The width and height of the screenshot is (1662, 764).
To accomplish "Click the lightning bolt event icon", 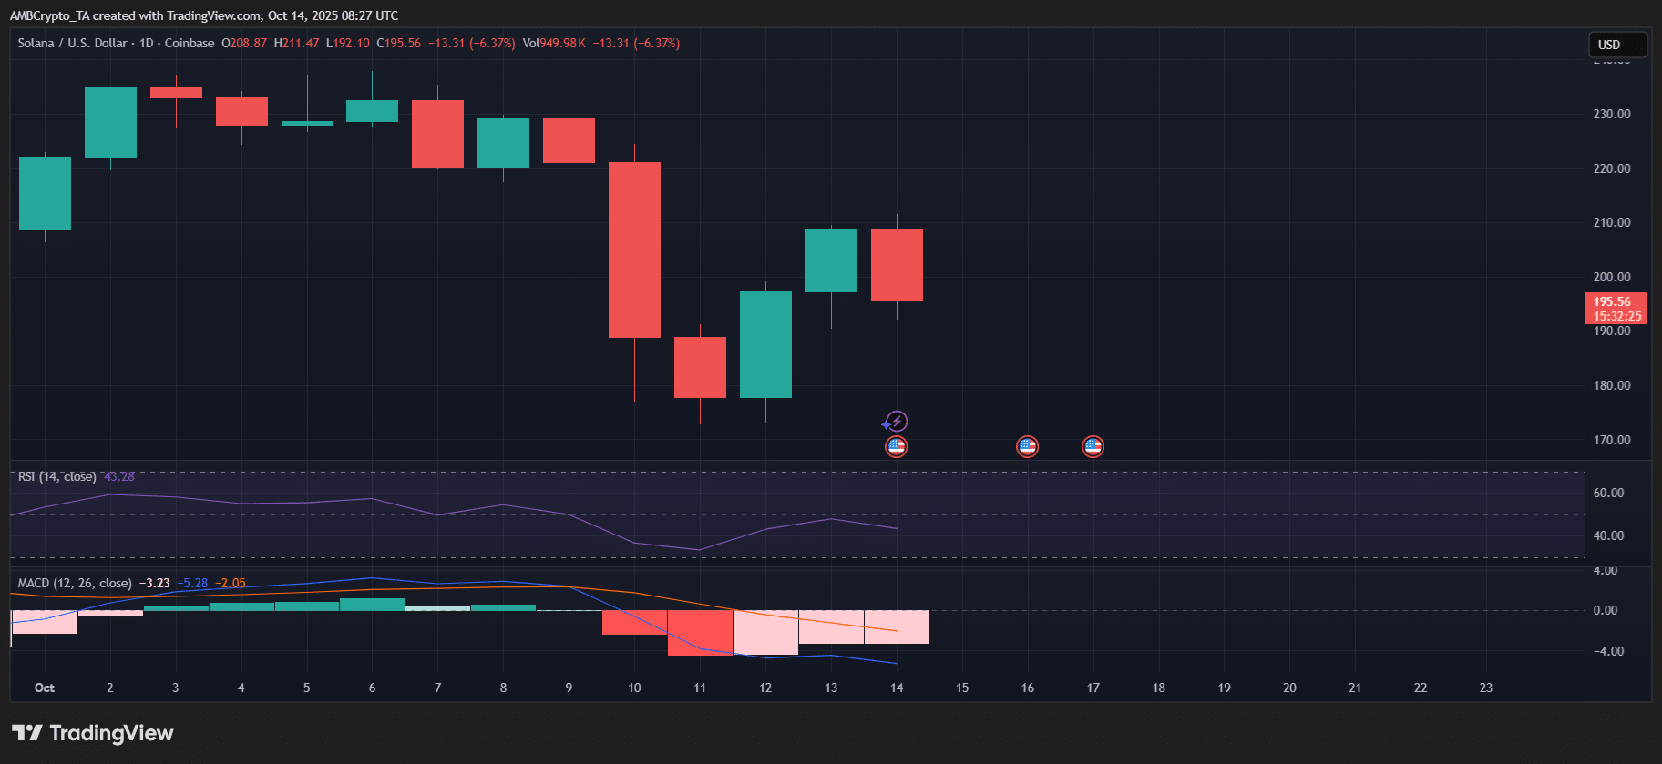I will pos(897,422).
